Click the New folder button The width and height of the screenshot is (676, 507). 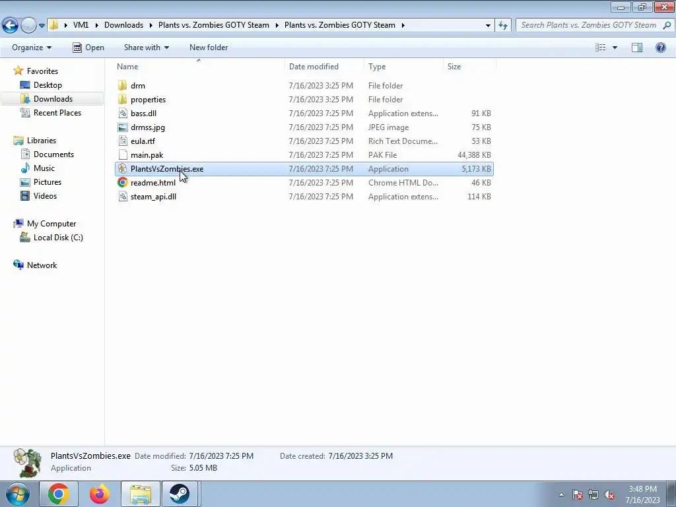click(209, 48)
